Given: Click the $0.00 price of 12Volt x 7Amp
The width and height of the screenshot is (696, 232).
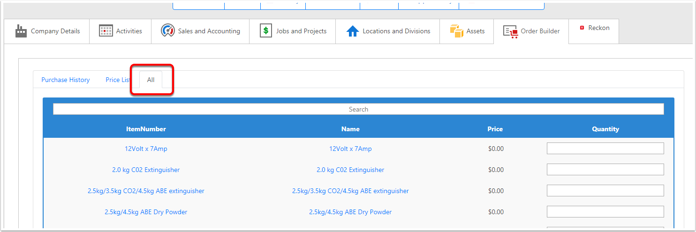Looking at the screenshot, I should click(496, 149).
